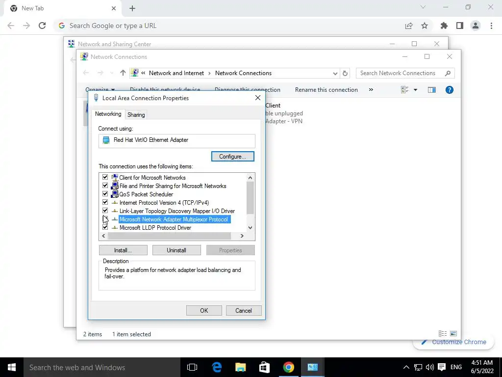Click the Install button
The height and width of the screenshot is (377, 502).
[123, 250]
